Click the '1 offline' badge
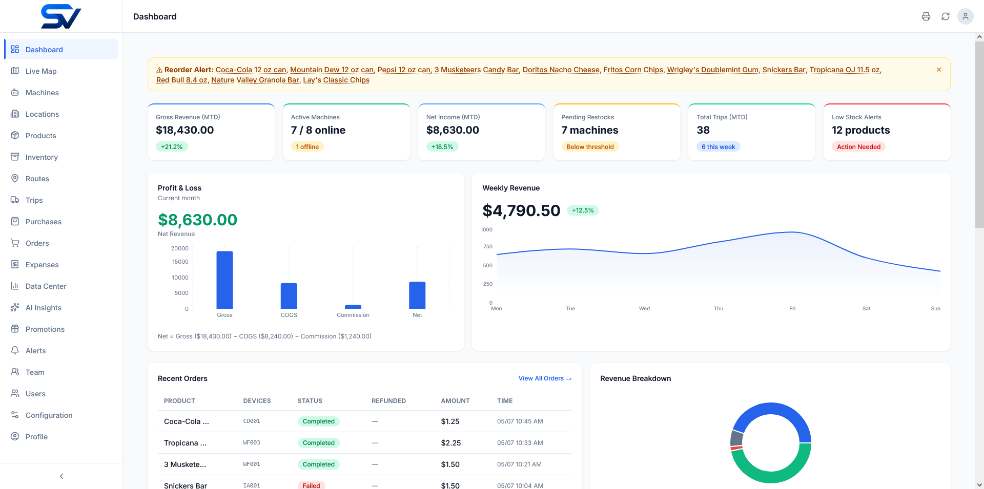 click(307, 147)
